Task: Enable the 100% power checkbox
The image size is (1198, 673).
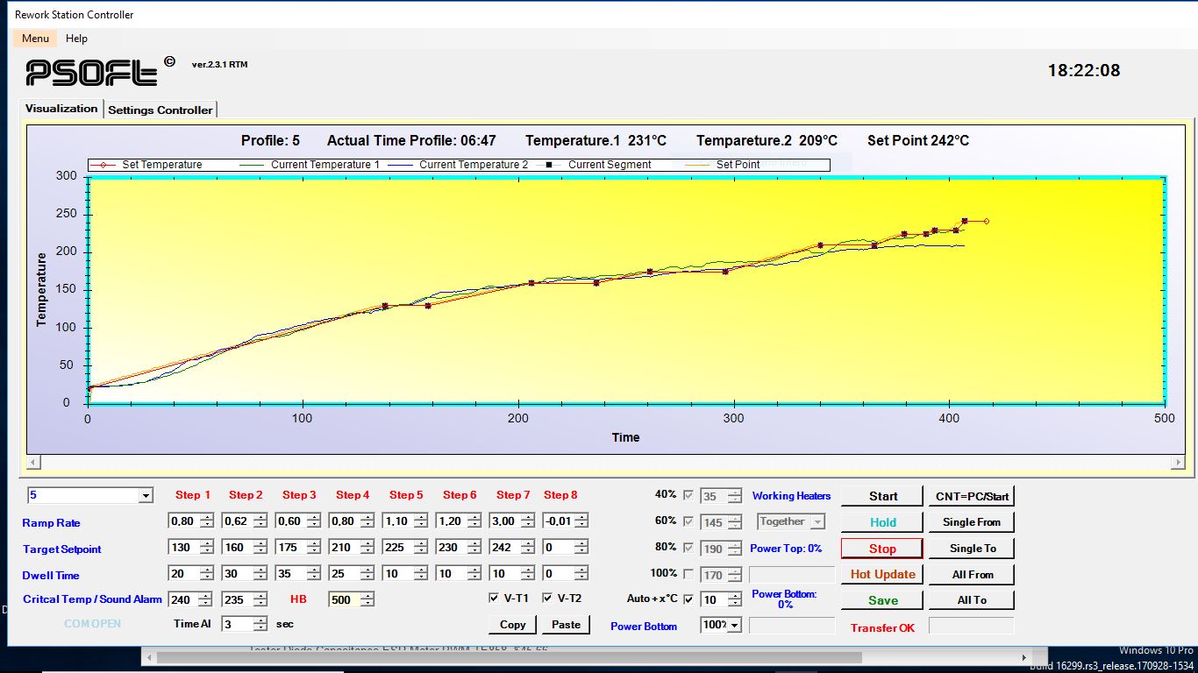Action: 688,574
